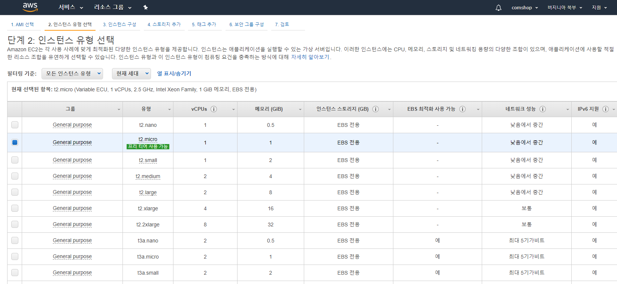Click info icon beside 네트워크 성능
Screen dimensions: 617x284
(542, 109)
